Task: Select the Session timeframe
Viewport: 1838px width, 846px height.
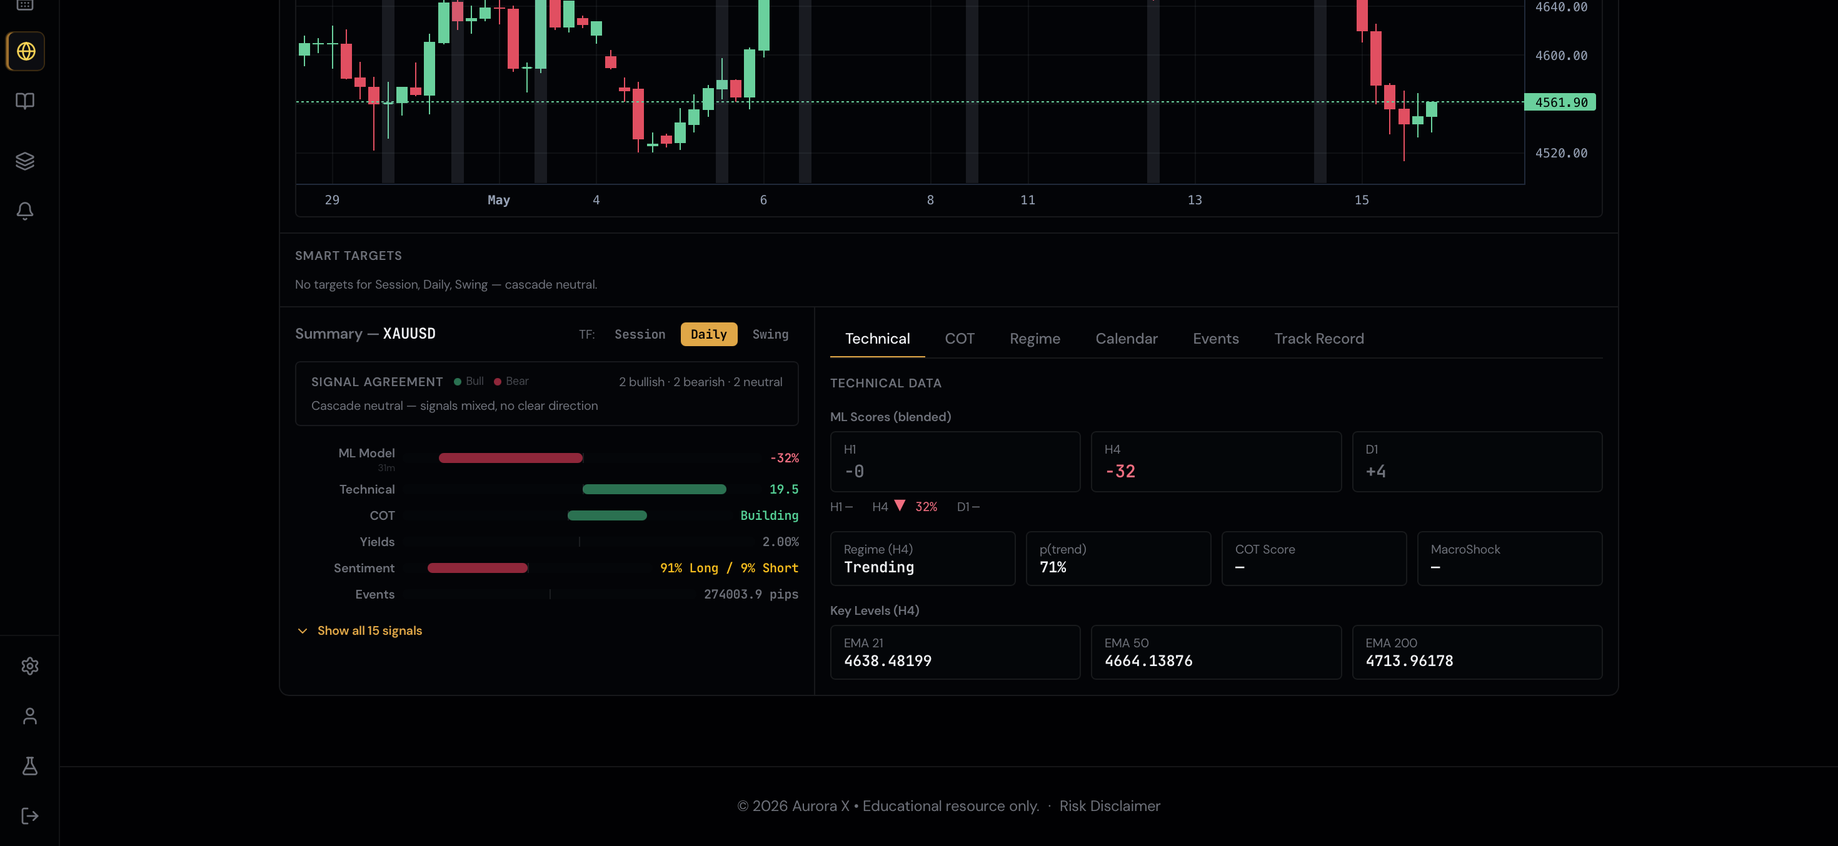Action: 640,334
